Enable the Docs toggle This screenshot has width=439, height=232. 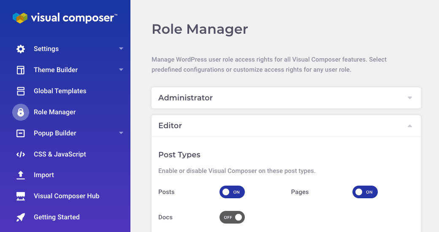click(232, 217)
